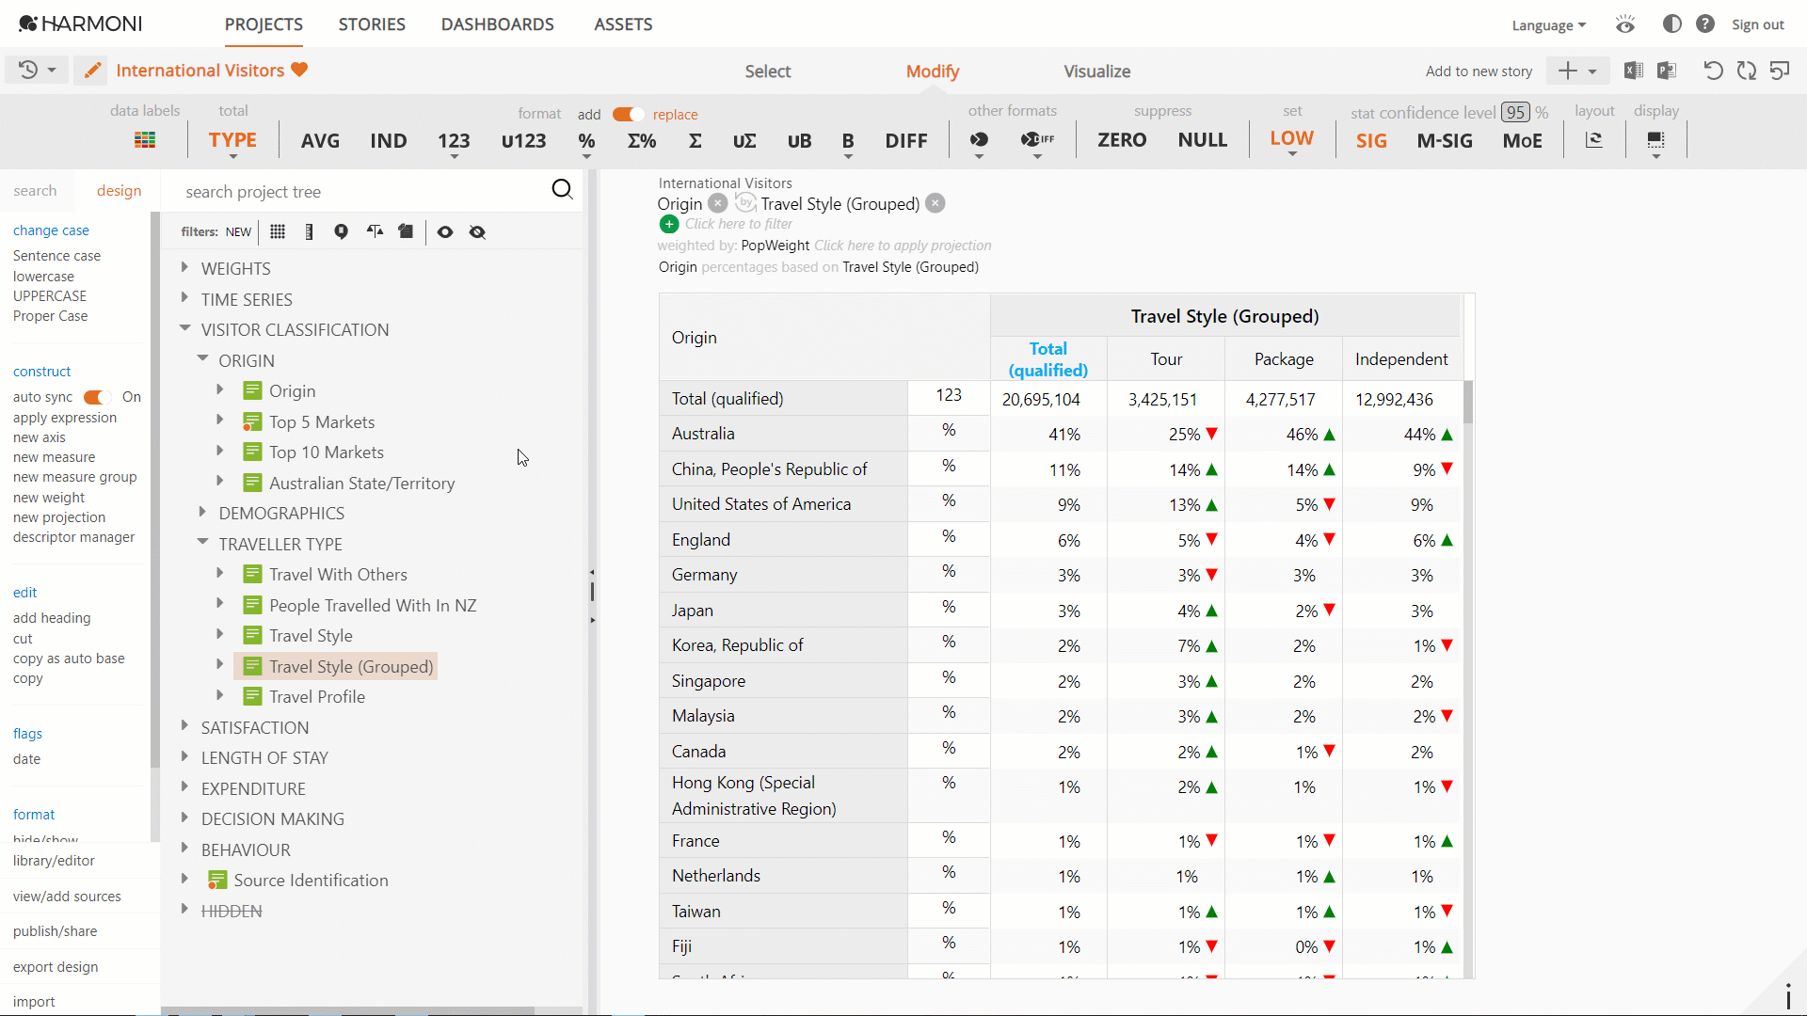Click the project tree search magnifier icon
1807x1016 pixels.
coord(562,190)
